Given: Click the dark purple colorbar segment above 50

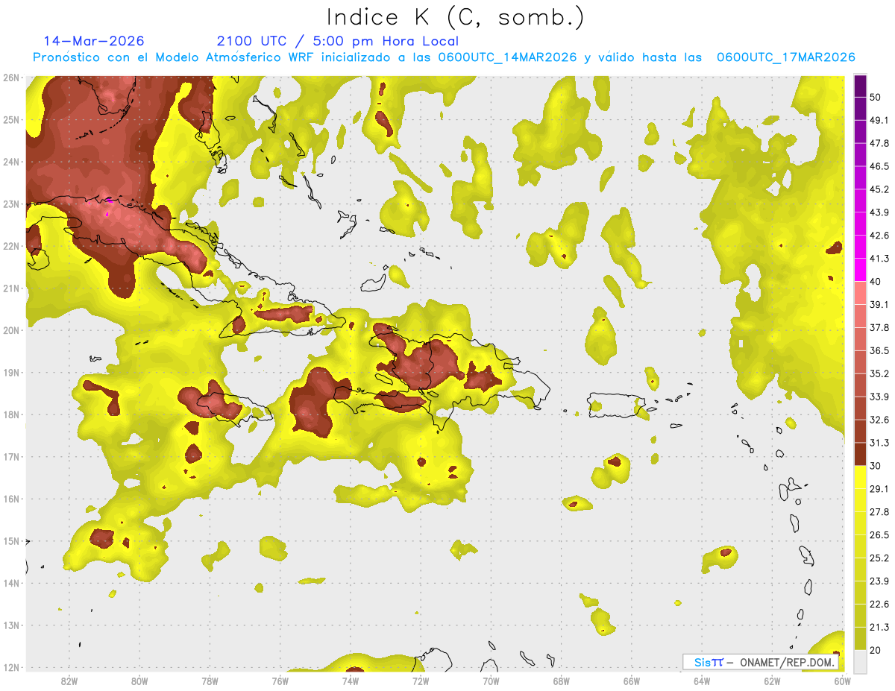Looking at the screenshot, I should [860, 86].
